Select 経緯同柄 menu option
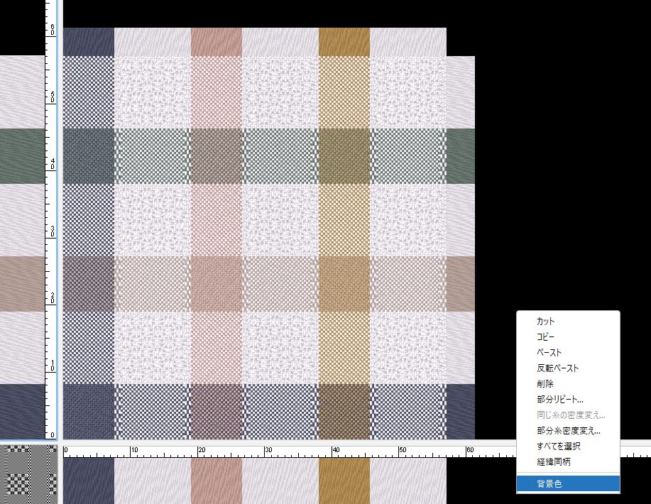The height and width of the screenshot is (504, 651). pos(554,462)
